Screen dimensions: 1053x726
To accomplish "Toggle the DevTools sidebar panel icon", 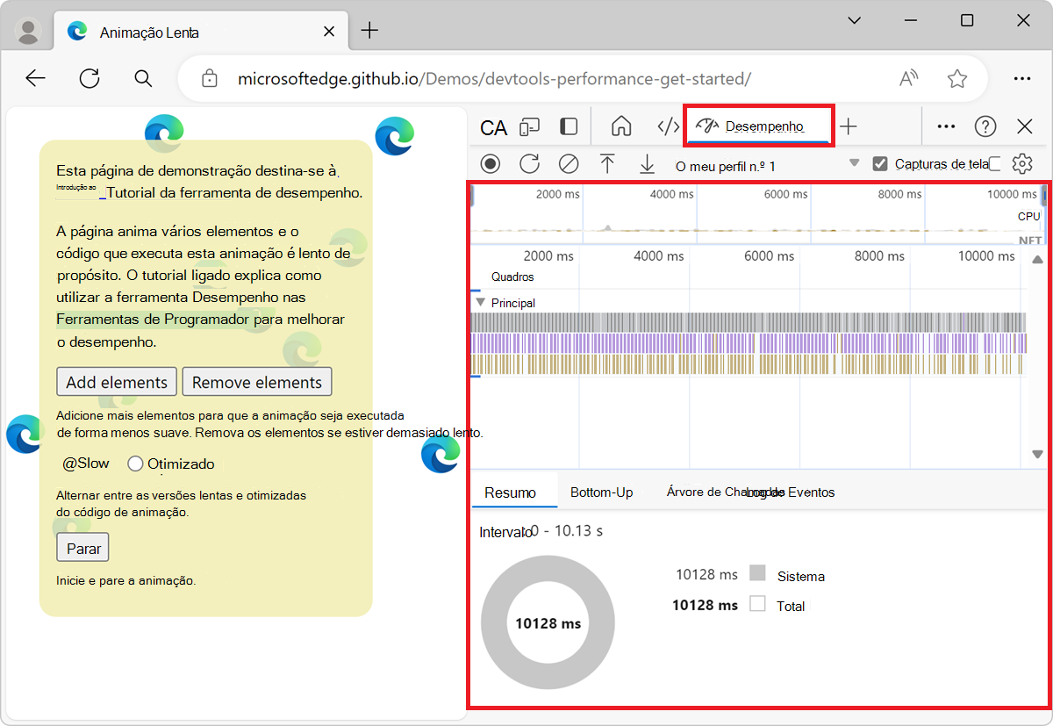I will pos(569,126).
